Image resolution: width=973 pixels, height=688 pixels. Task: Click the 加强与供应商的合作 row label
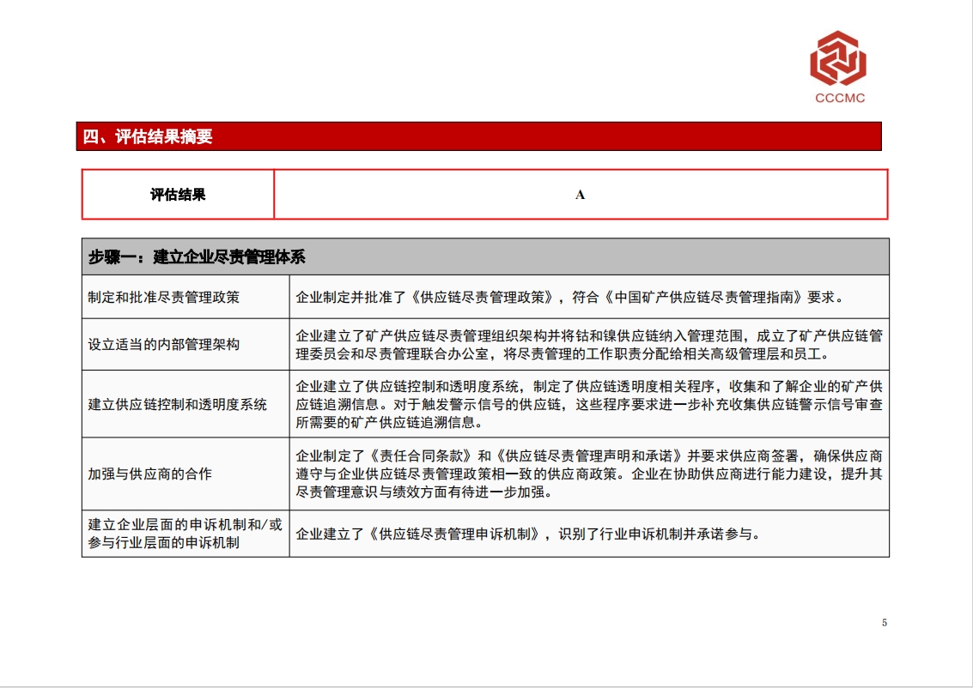pyautogui.click(x=150, y=474)
